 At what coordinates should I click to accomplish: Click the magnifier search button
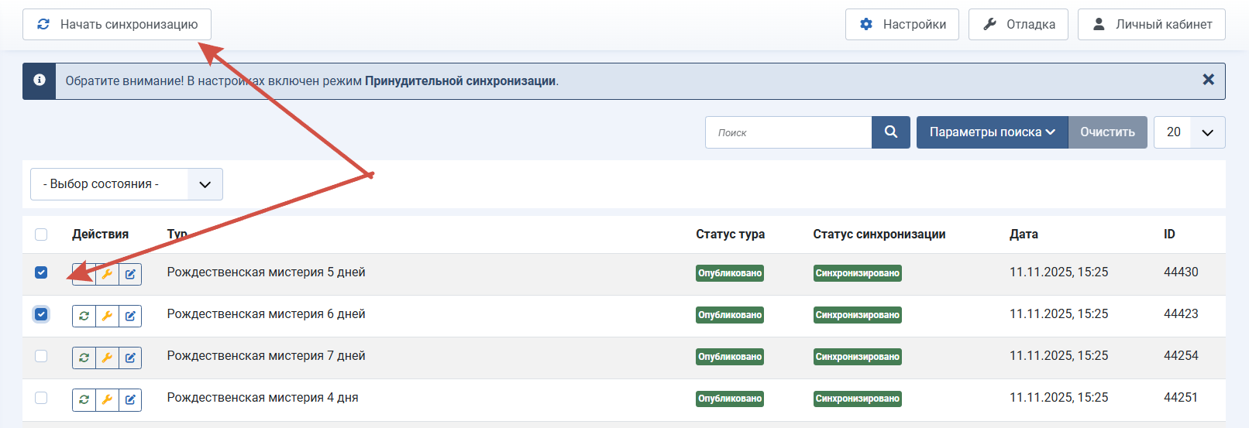[x=891, y=132]
